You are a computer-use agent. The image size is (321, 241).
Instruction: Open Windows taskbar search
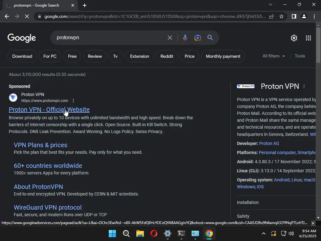tap(126, 233)
